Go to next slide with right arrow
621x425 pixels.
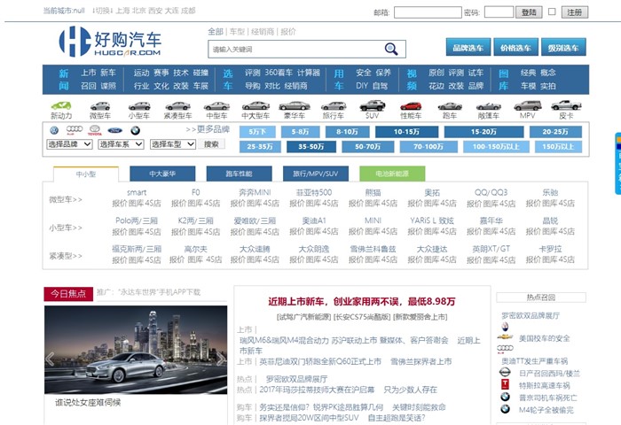221,359
